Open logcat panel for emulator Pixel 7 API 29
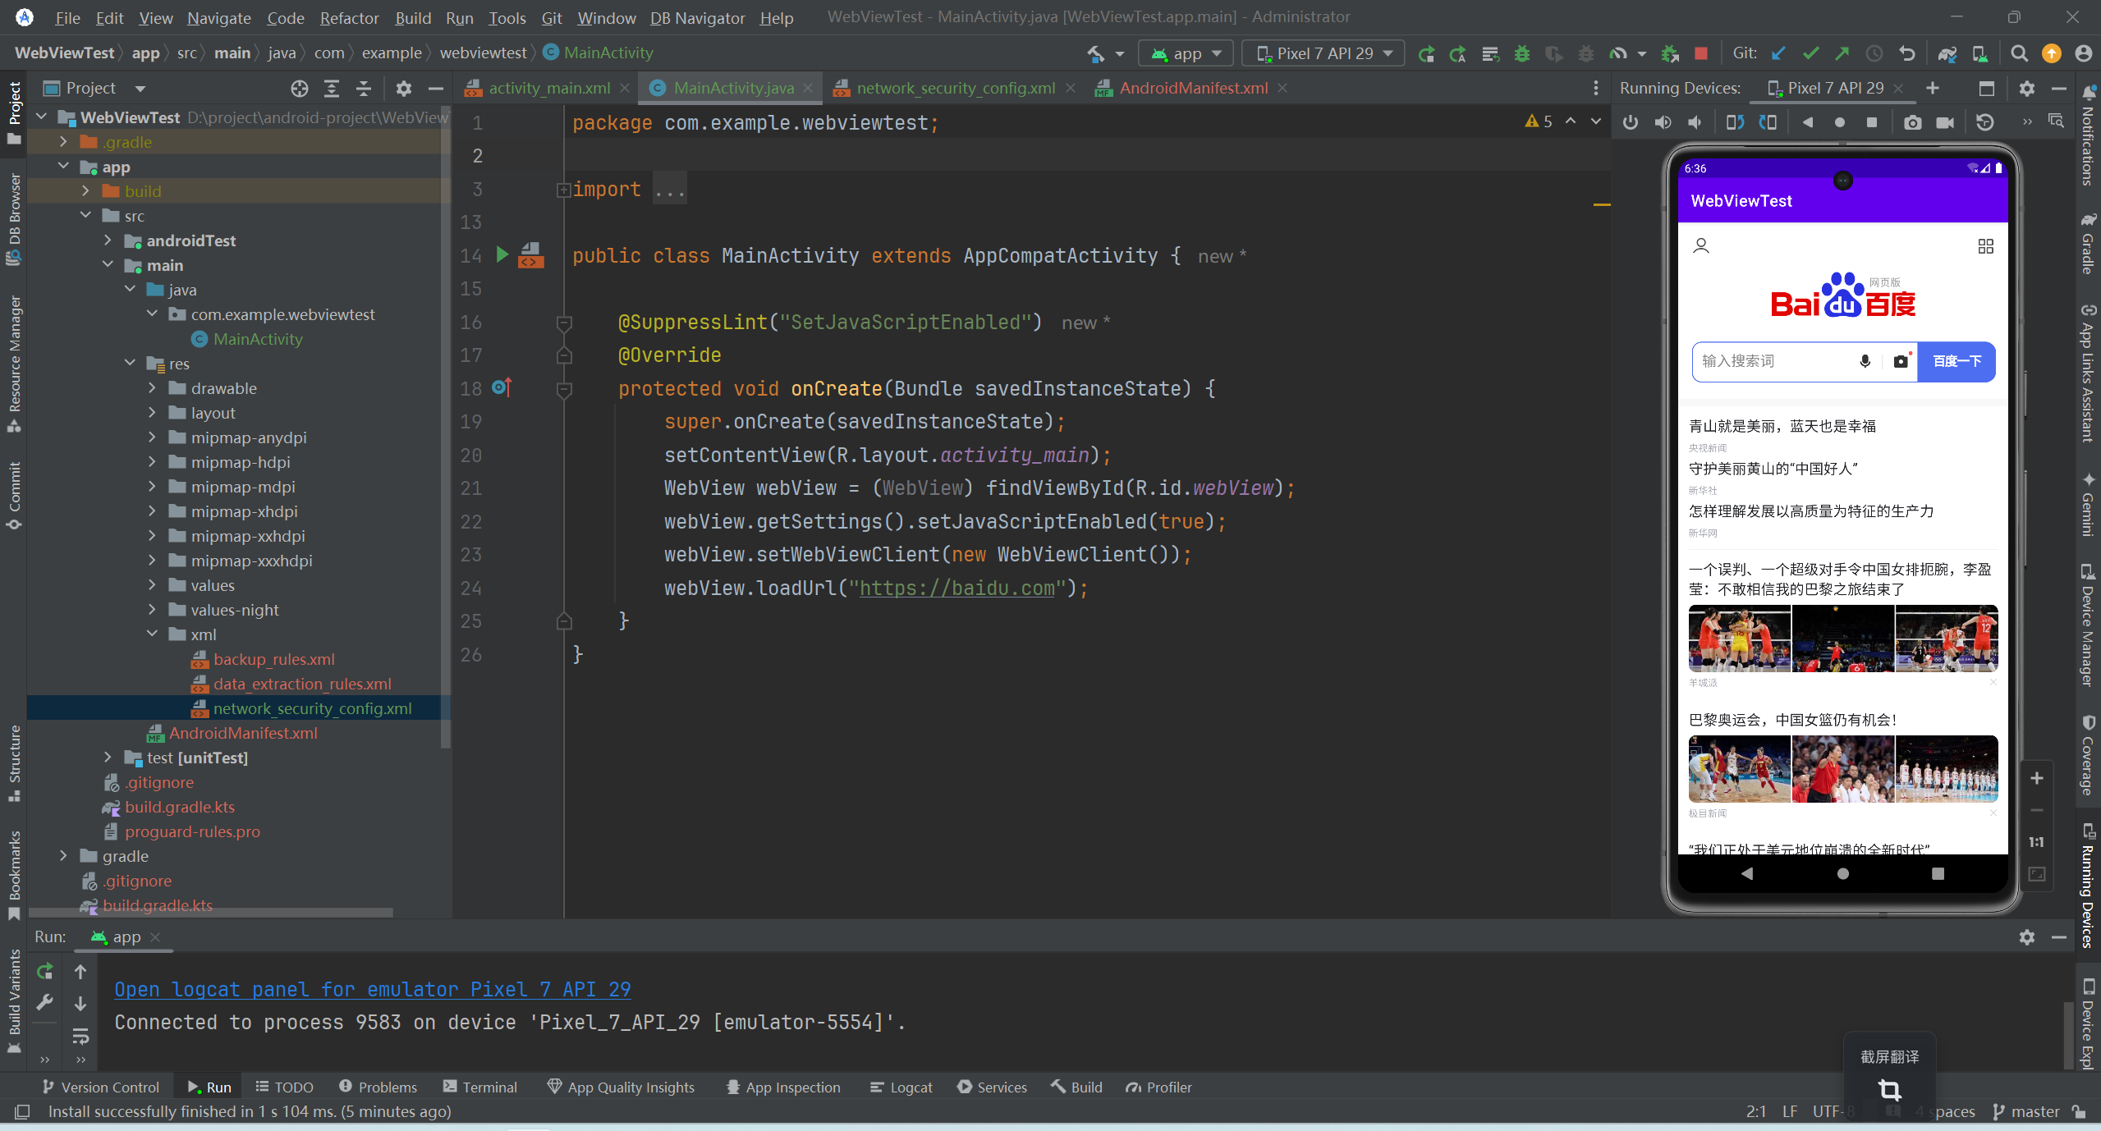The height and width of the screenshot is (1131, 2101). pyautogui.click(x=372, y=989)
